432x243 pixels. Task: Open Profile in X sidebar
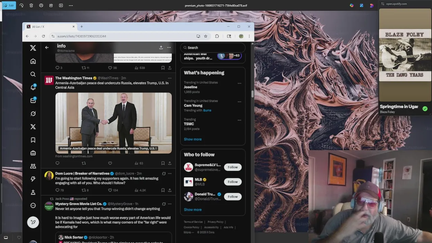33,192
